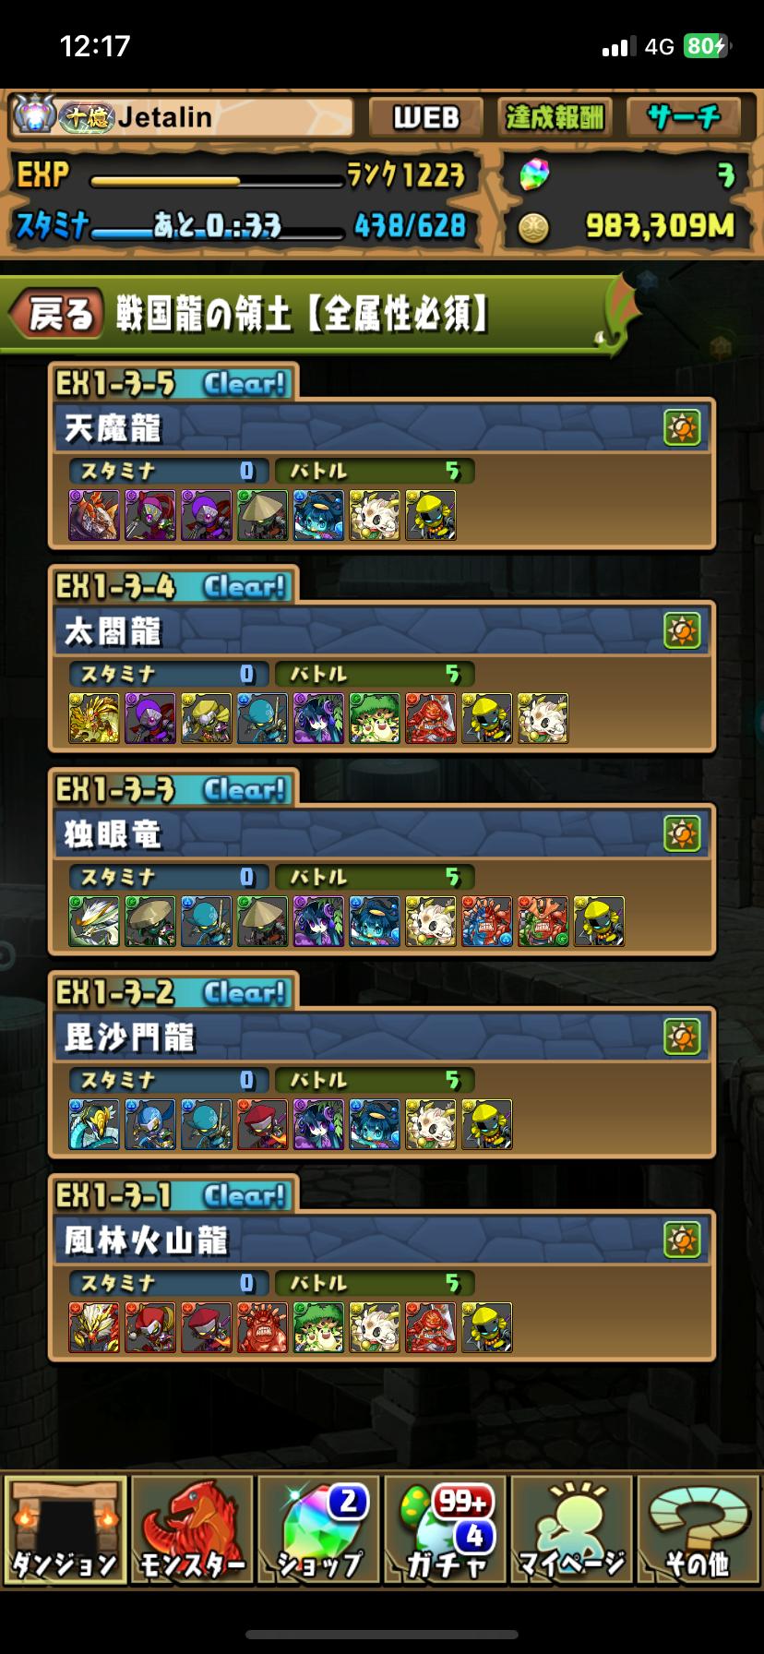Viewport: 764px width, 1654px height.
Task: Tap the sun icon on 独眼竜 row
Action: click(x=682, y=834)
